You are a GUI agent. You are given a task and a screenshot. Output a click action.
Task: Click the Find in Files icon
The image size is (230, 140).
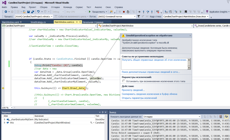pos(111,12)
